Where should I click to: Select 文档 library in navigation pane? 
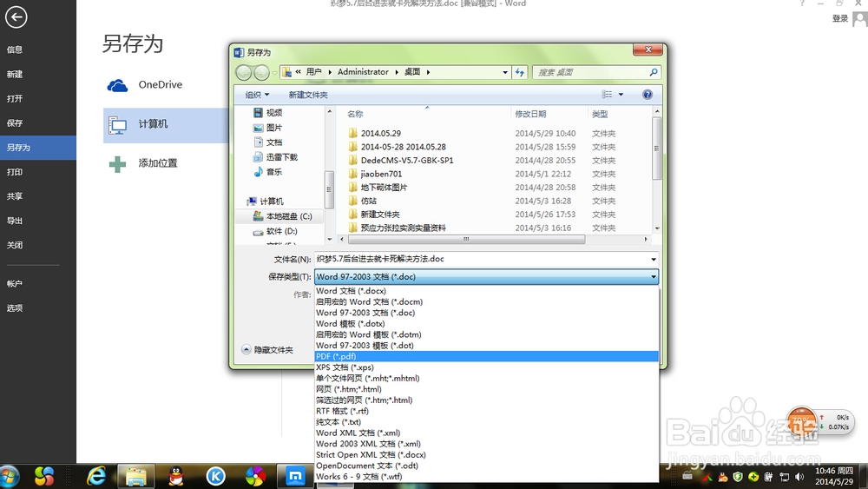point(268,142)
